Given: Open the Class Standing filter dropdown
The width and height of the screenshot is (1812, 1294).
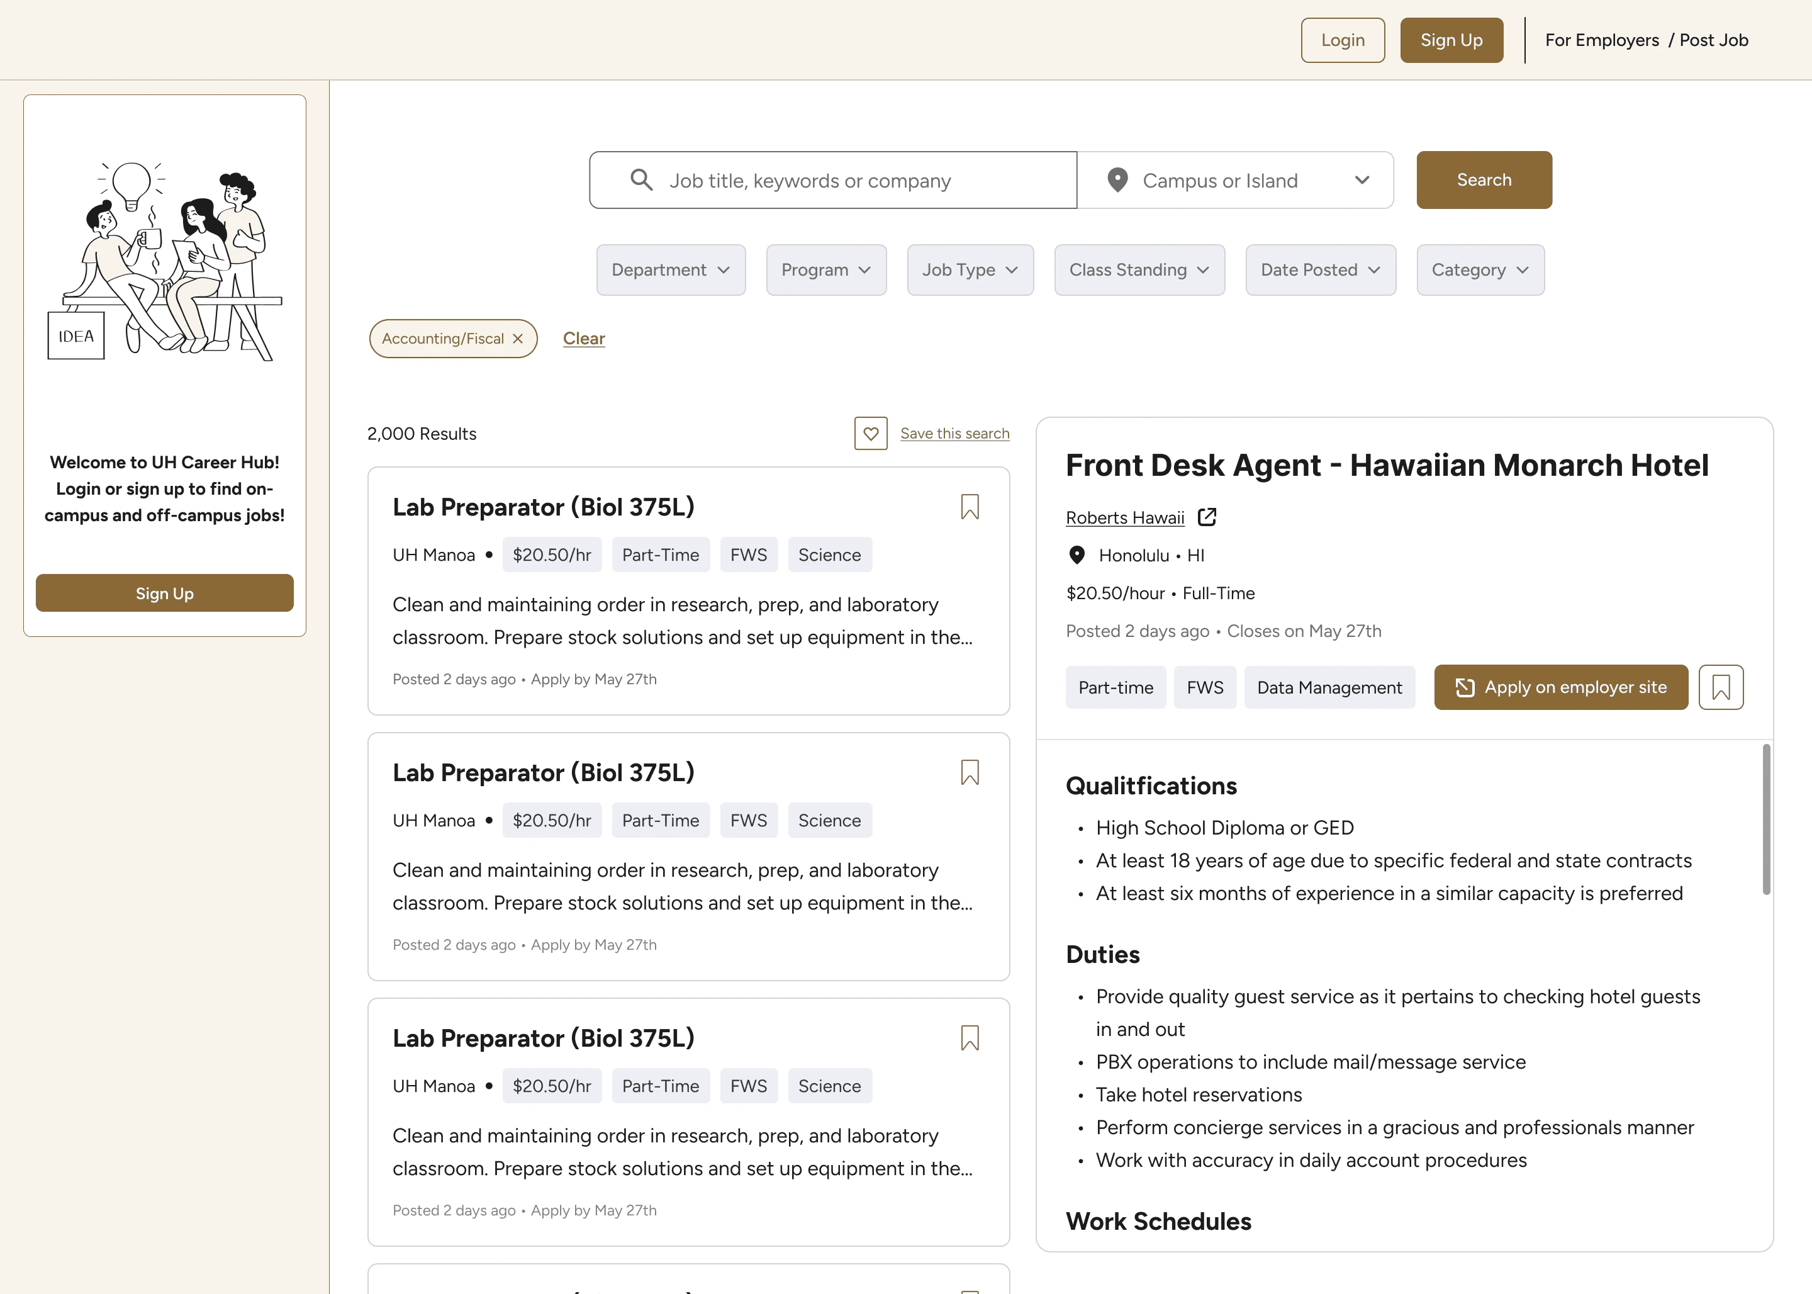Looking at the screenshot, I should pyautogui.click(x=1139, y=270).
